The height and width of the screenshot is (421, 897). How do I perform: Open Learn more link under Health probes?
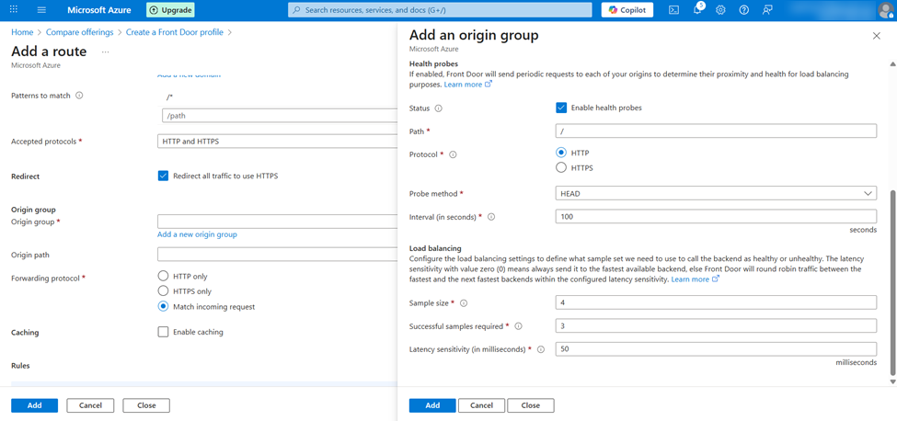467,84
